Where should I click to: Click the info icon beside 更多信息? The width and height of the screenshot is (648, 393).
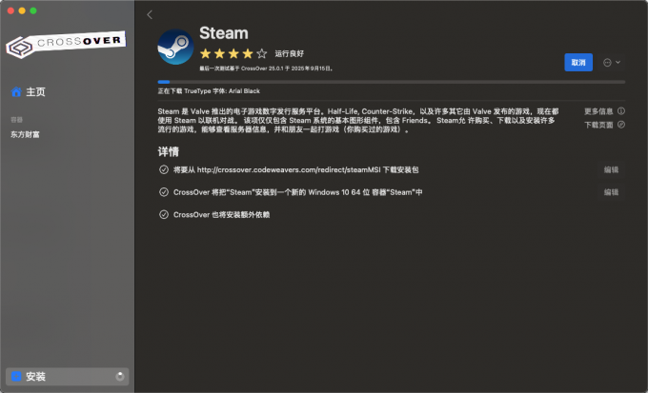coord(621,111)
